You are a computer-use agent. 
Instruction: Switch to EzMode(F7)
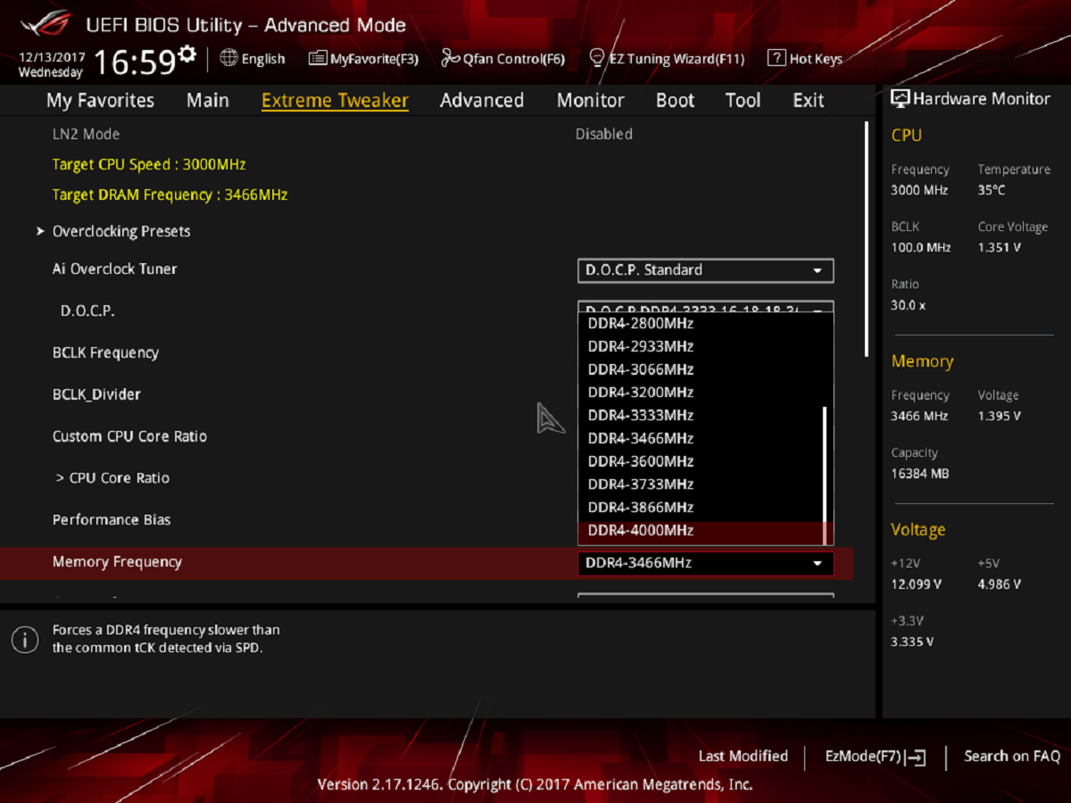875,757
